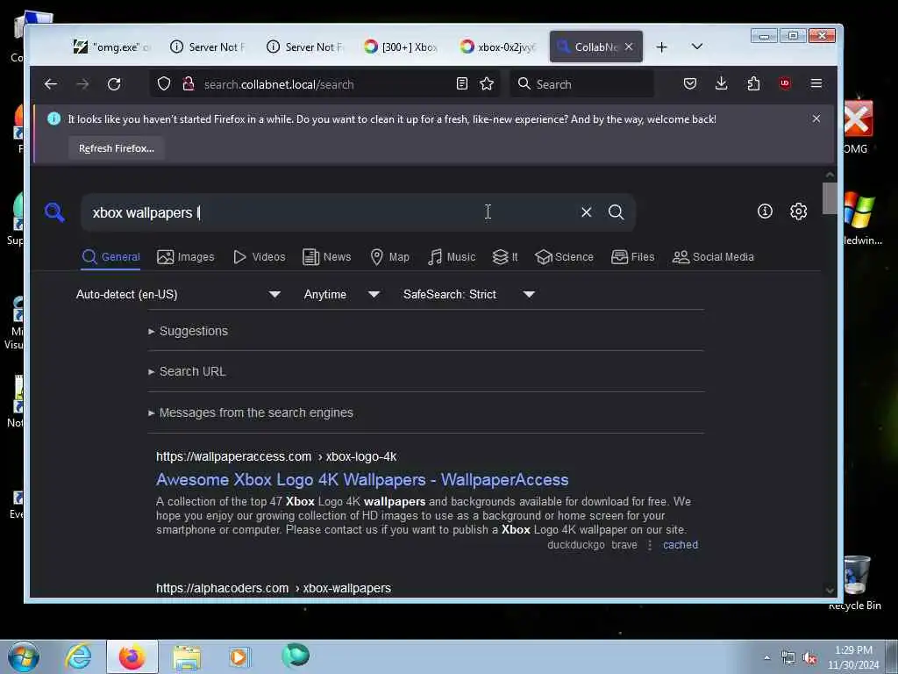Open the uBlock Origin extension icon

click(785, 83)
